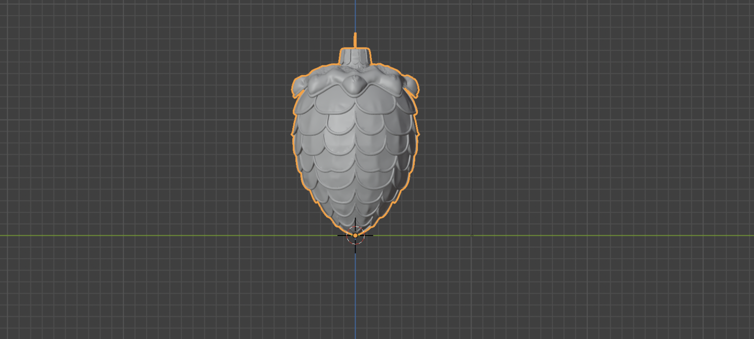Image resolution: width=754 pixels, height=339 pixels.
Task: Click the ornament's top cap
Action: click(355, 56)
